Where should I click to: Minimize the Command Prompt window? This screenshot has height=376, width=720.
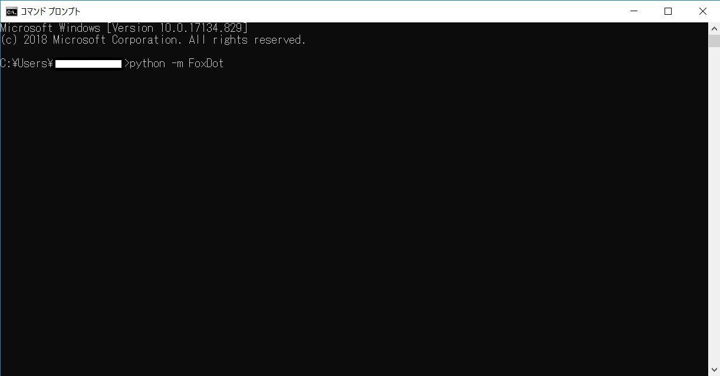634,11
